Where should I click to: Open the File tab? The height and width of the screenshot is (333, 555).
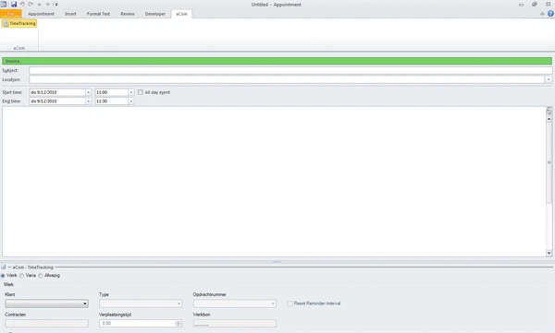[x=11, y=14]
